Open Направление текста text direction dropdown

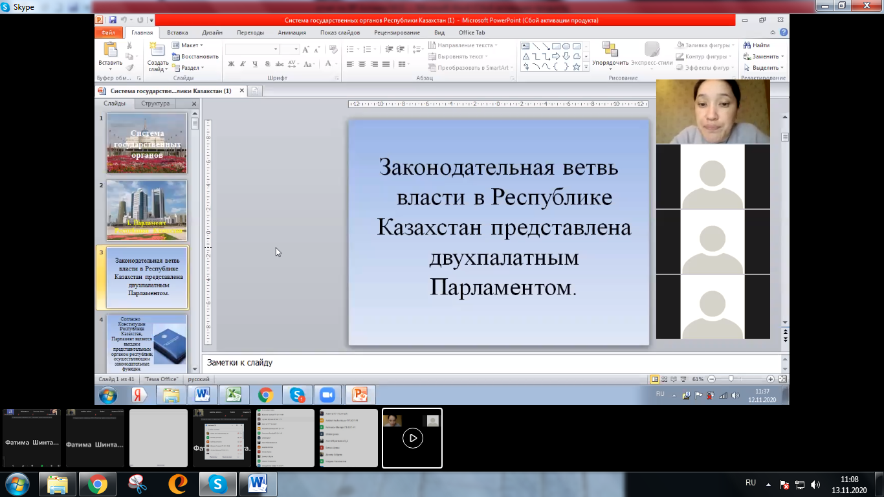[463, 45]
